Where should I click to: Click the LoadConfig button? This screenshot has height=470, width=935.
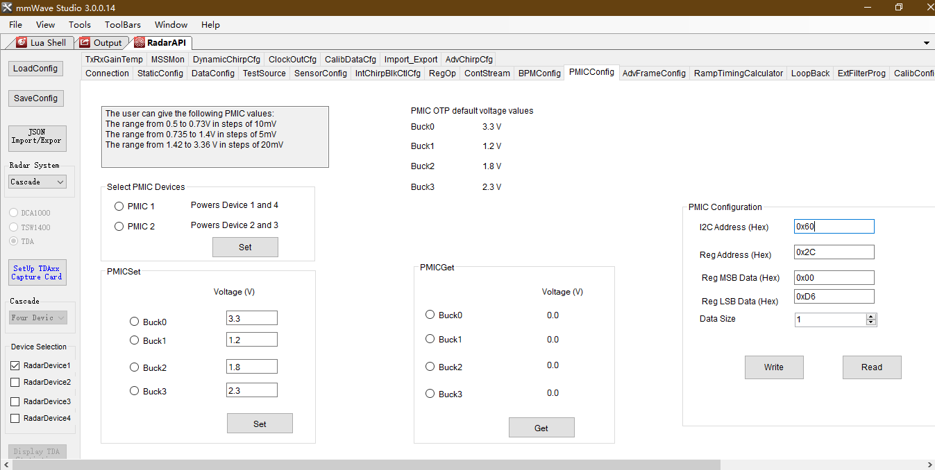[x=35, y=69]
